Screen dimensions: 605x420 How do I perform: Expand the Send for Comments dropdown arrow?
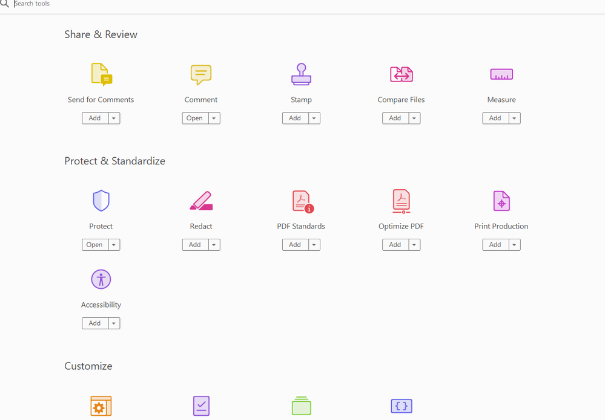[x=114, y=118]
